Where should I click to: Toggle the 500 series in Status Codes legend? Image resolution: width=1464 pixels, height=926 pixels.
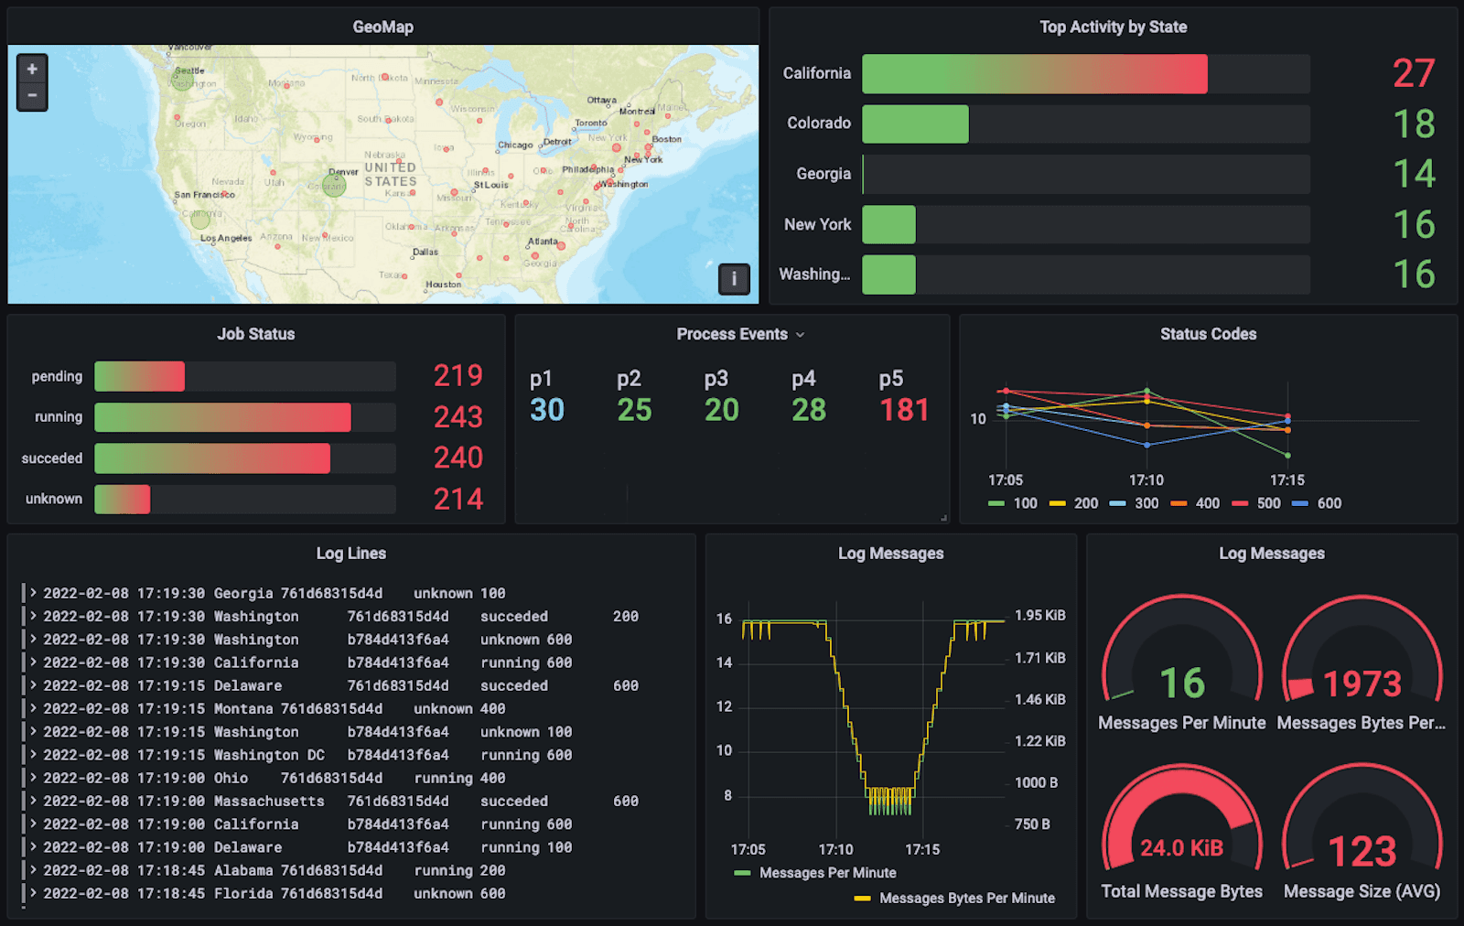click(x=1256, y=503)
